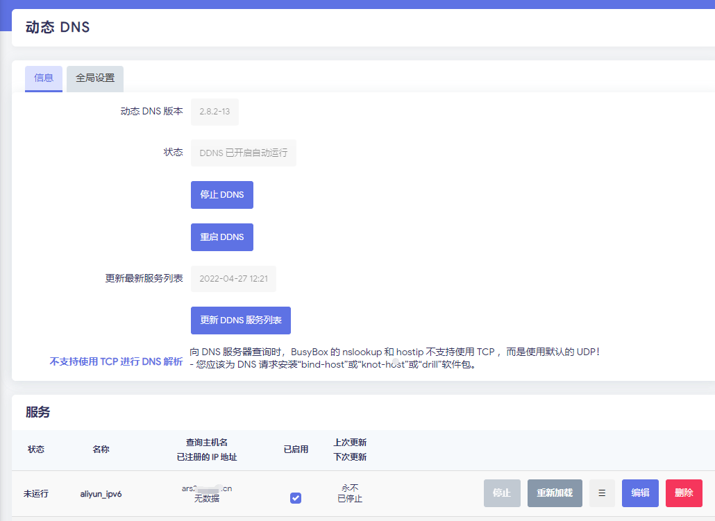The image size is (715, 521).
Task: Click the hamburger drag handle in aliyun_ipv6 row
Action: click(x=602, y=493)
